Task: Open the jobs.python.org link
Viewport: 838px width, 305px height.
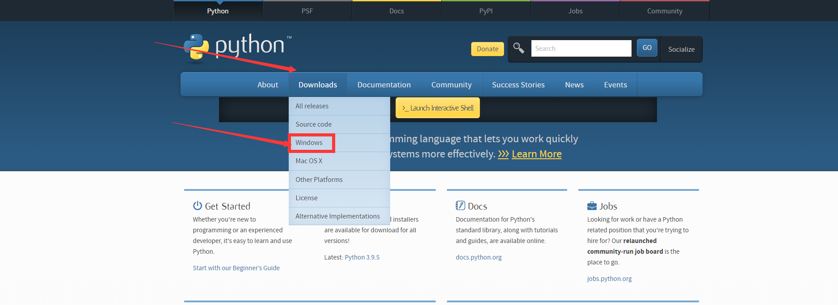Action: [x=609, y=279]
